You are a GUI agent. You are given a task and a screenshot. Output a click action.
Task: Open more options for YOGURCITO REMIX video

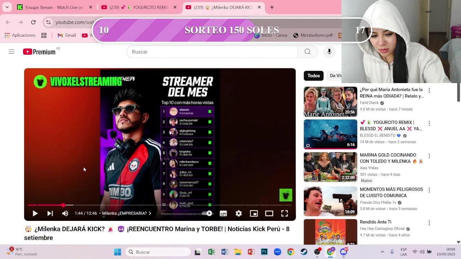coord(429,123)
